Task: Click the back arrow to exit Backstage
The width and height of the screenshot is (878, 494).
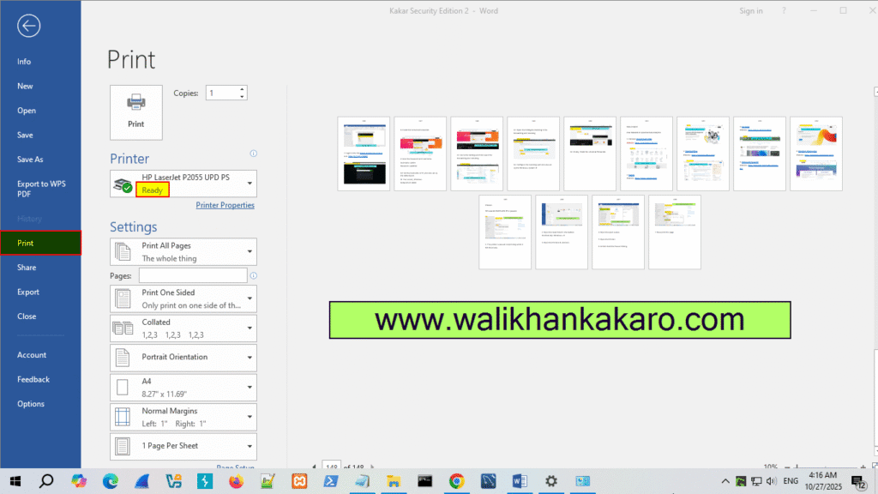Action: click(28, 26)
